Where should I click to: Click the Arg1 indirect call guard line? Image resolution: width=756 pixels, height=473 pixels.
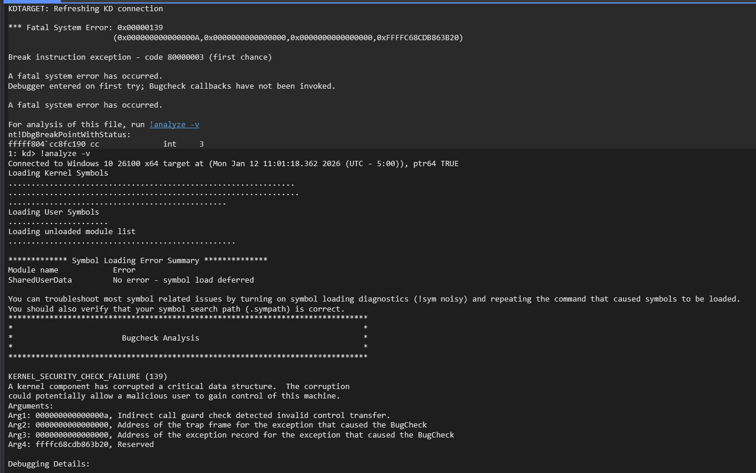click(198, 415)
